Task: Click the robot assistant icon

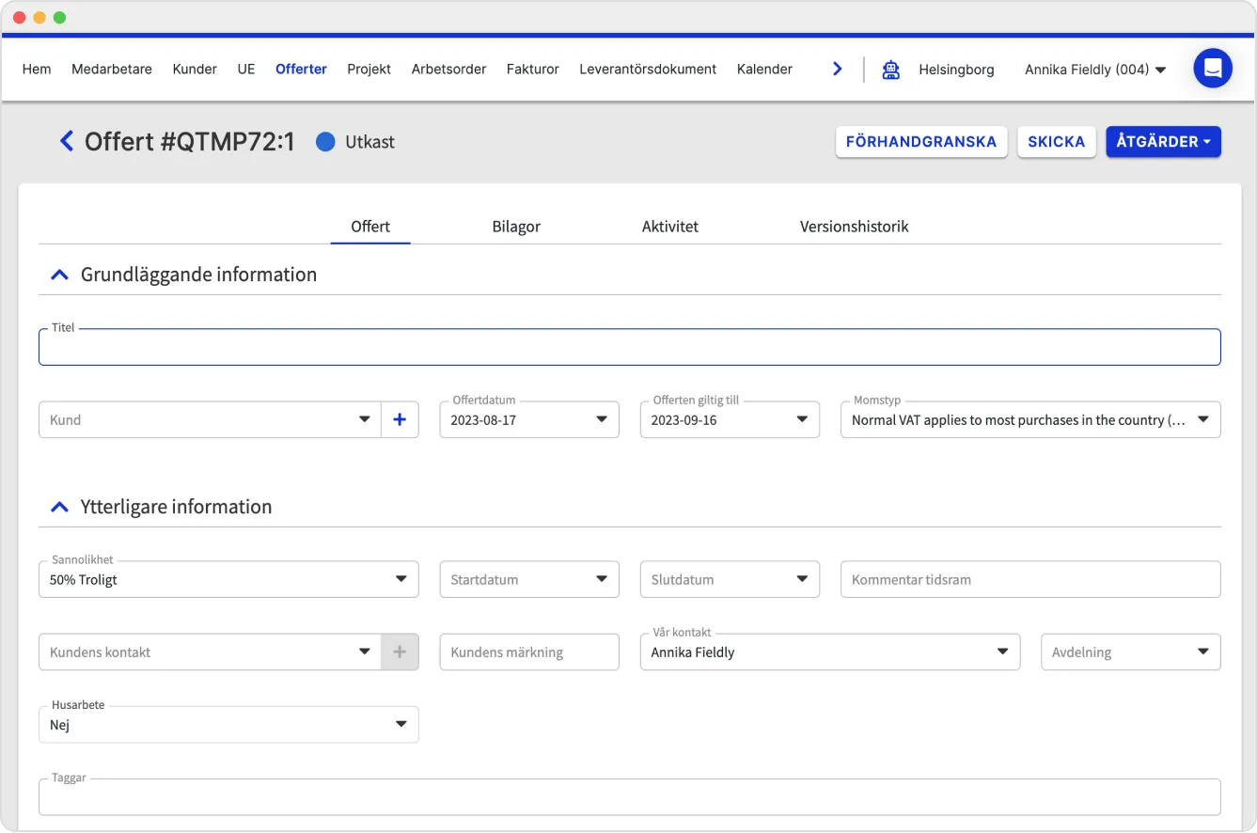Action: pos(890,70)
